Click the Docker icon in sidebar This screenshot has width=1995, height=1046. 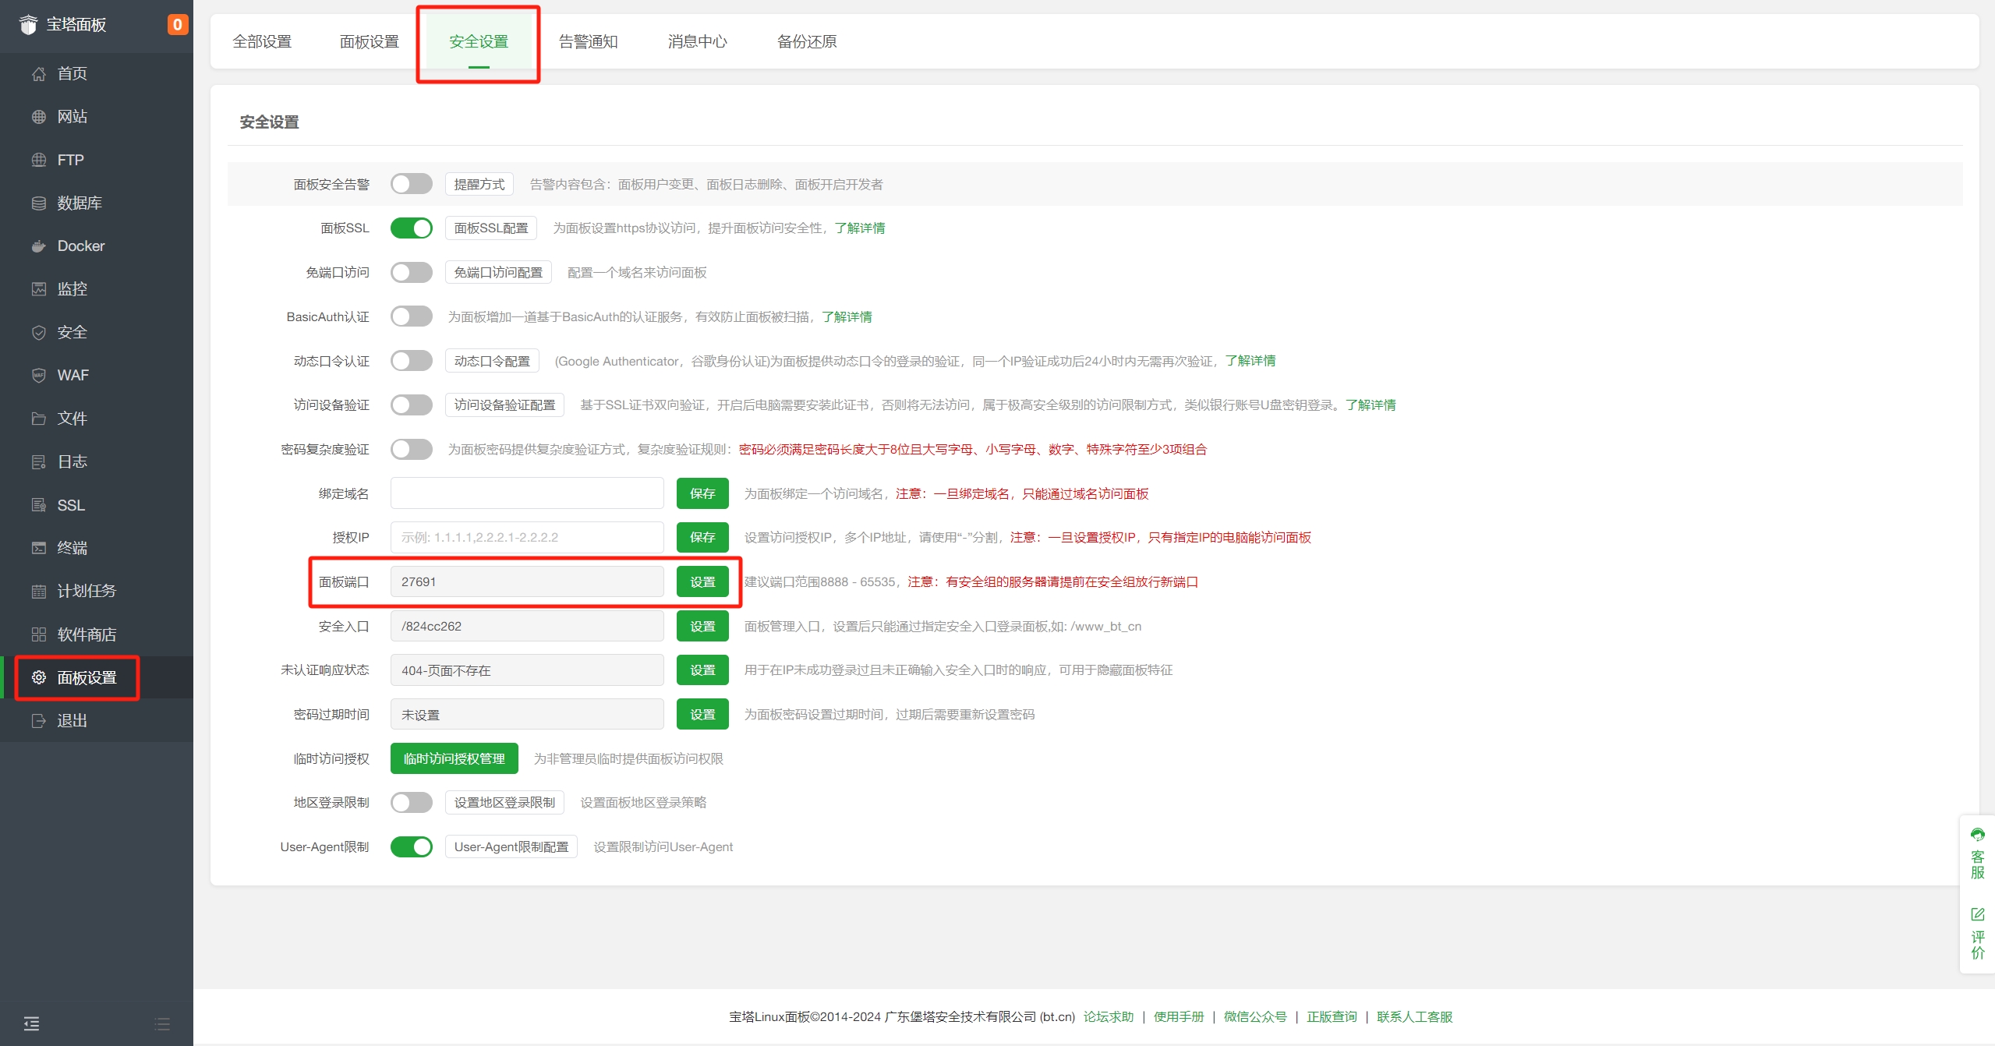[38, 246]
